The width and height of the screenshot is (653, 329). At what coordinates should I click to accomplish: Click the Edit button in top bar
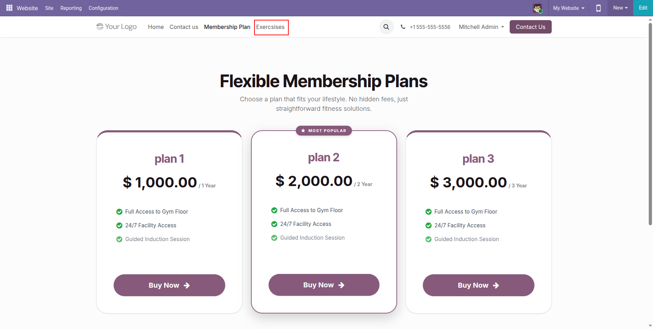pos(643,8)
